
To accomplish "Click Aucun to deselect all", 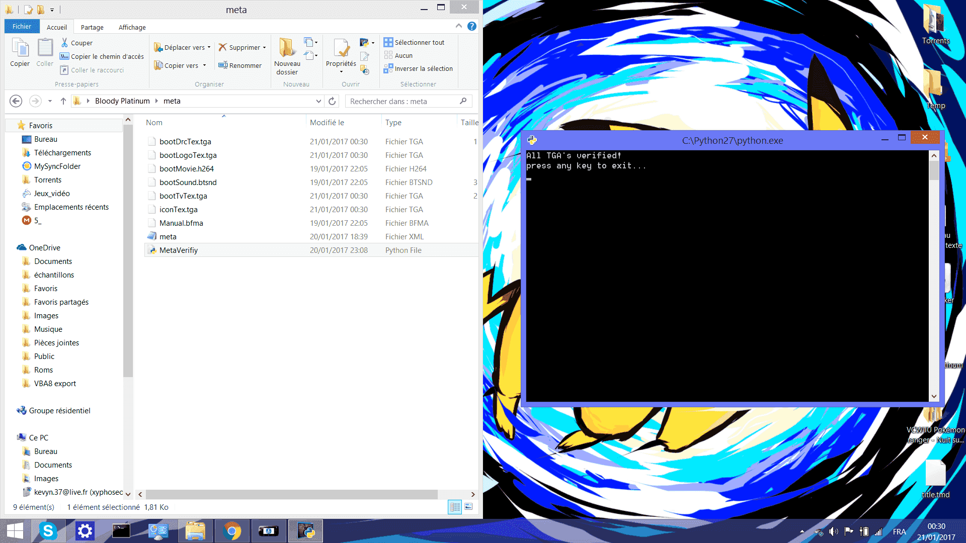I will (x=398, y=55).
